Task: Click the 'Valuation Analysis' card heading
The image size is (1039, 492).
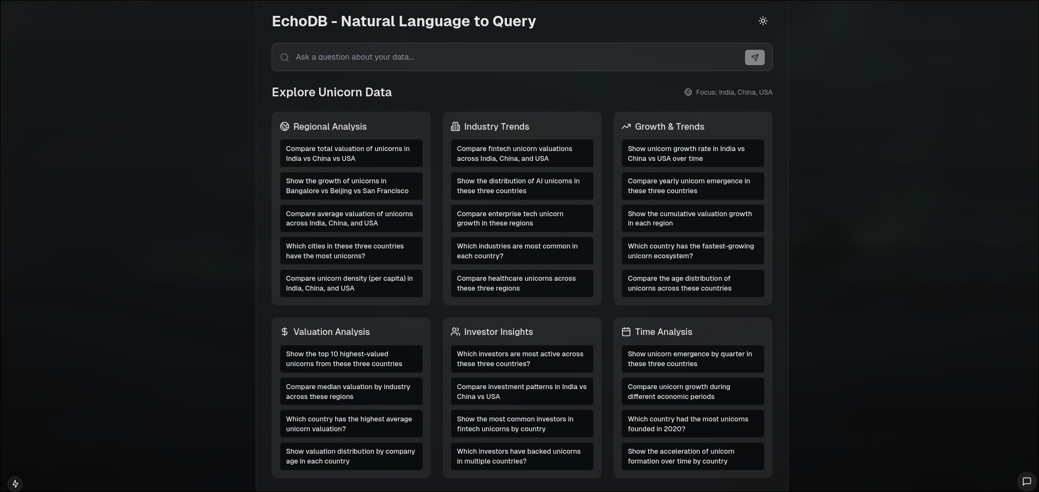Action: [331, 332]
